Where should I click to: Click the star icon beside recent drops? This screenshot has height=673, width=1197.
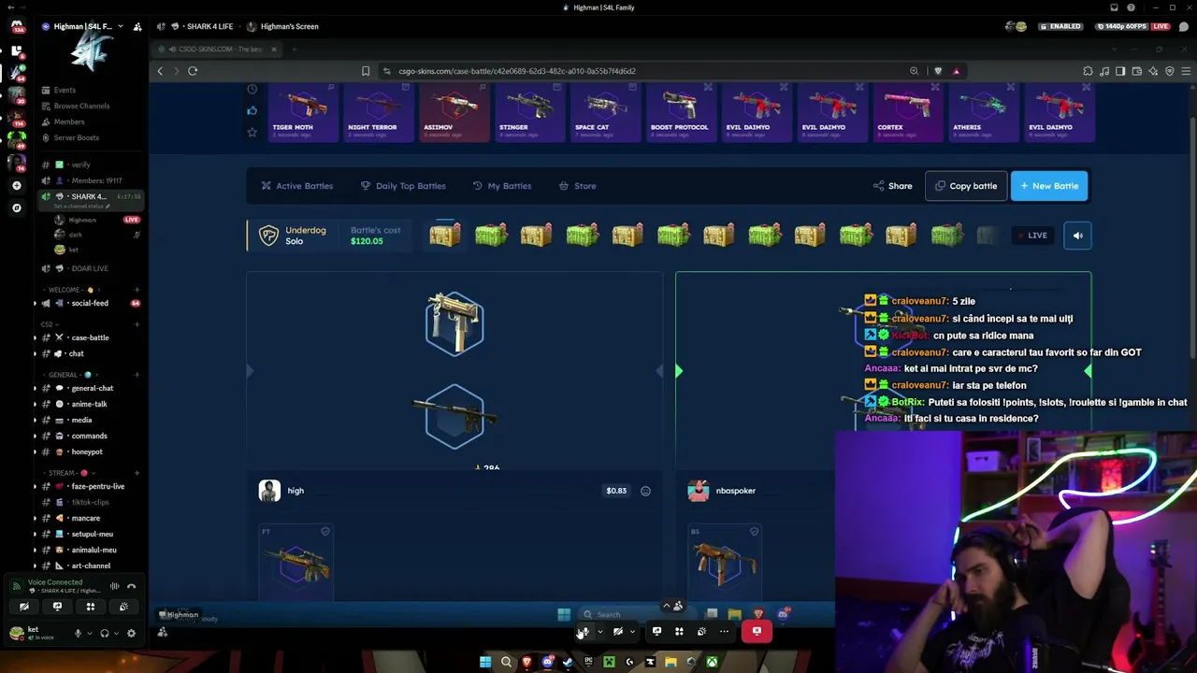(252, 133)
